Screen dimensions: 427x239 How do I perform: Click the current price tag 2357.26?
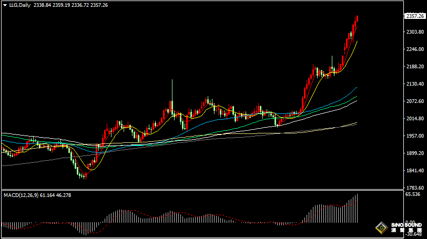coord(415,16)
